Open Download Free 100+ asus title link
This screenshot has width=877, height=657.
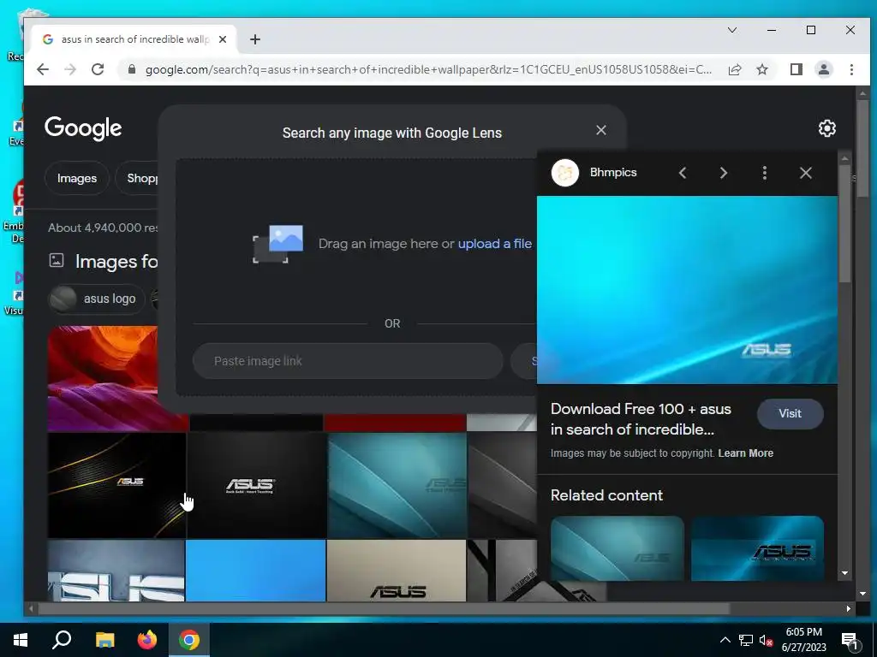click(641, 419)
